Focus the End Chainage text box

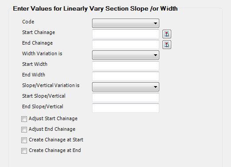pyautogui.click(x=126, y=44)
